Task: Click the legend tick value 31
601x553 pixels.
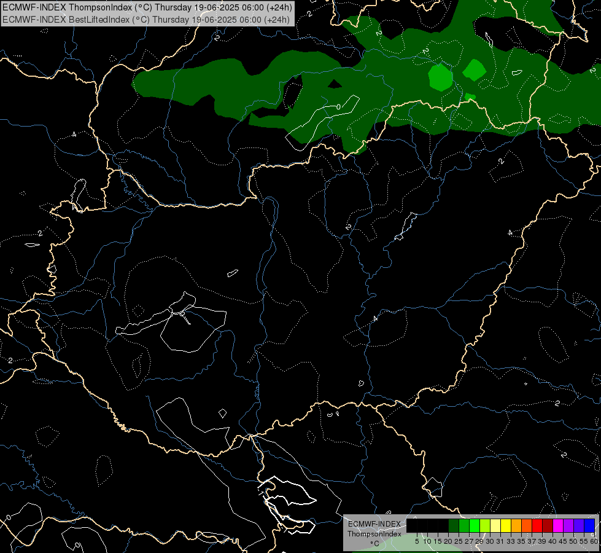Action: 500,541
